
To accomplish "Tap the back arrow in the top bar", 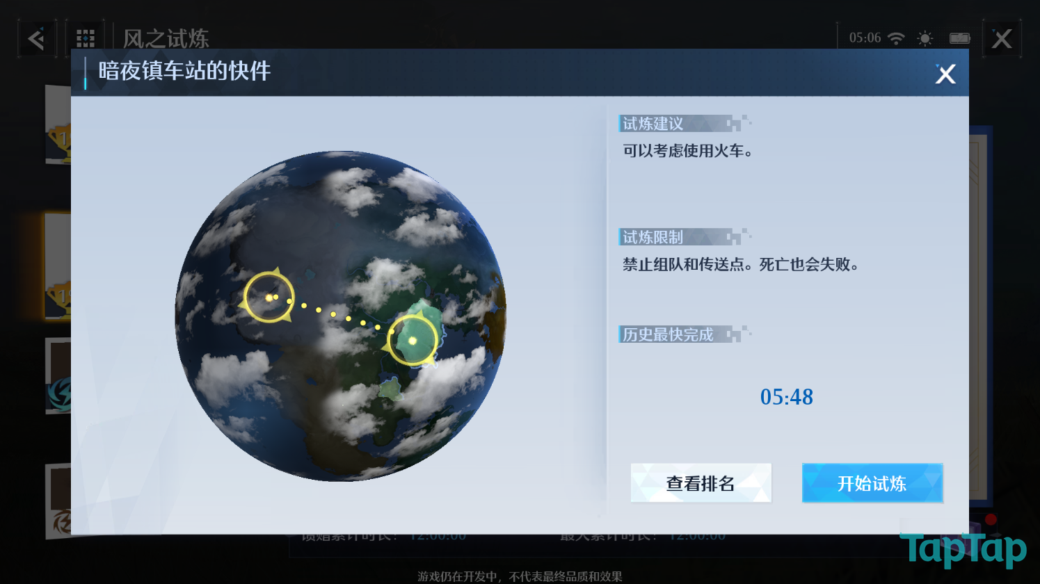I will click(x=36, y=39).
